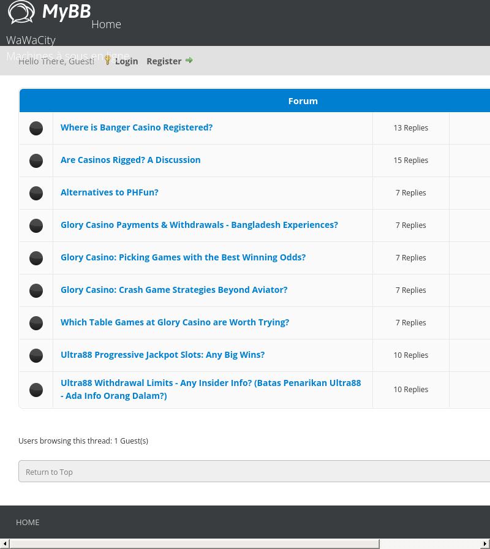The height and width of the screenshot is (549, 490).
Task: Click status icon beside Ultra88 Progressive Jackpot thread
Action: pyautogui.click(x=36, y=355)
